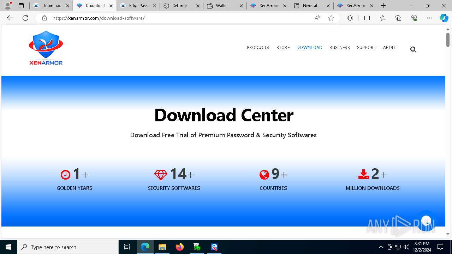Open the Collections icon
This screenshot has width=452, height=254.
click(x=398, y=18)
